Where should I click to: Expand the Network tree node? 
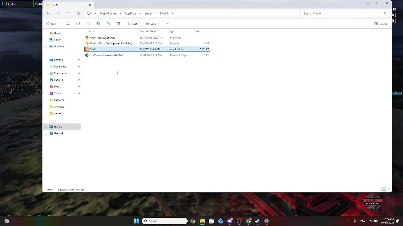[46, 133]
